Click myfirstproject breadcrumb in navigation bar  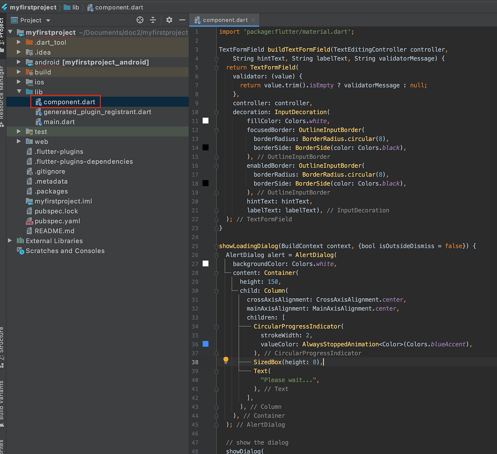pos(33,7)
